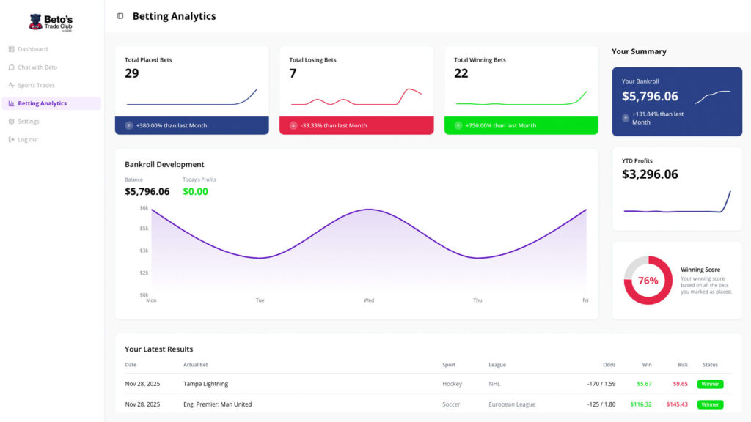The image size is (751, 422).
Task: Click the Beto's Trade Club logo
Action: click(x=51, y=23)
